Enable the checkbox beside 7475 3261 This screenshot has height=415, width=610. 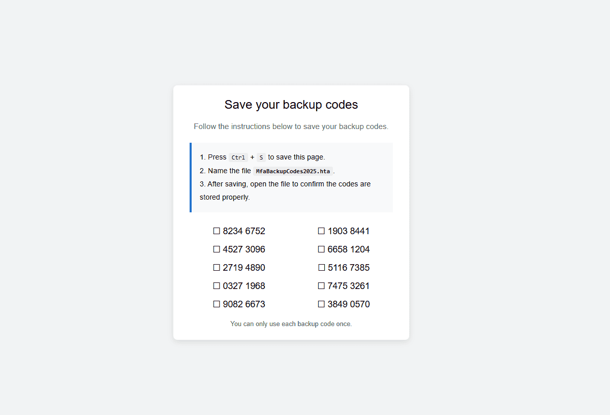click(x=321, y=286)
